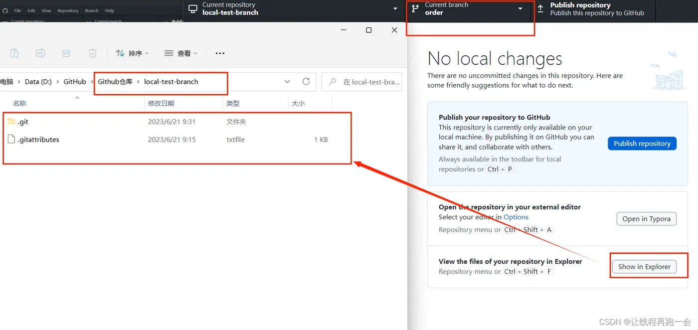698x330 pixels.
Task: Click the branch icon beside Current branch
Action: click(x=415, y=9)
